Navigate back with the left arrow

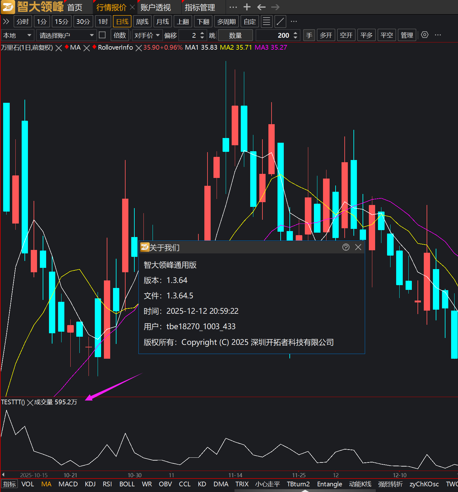pyautogui.click(x=261, y=7)
